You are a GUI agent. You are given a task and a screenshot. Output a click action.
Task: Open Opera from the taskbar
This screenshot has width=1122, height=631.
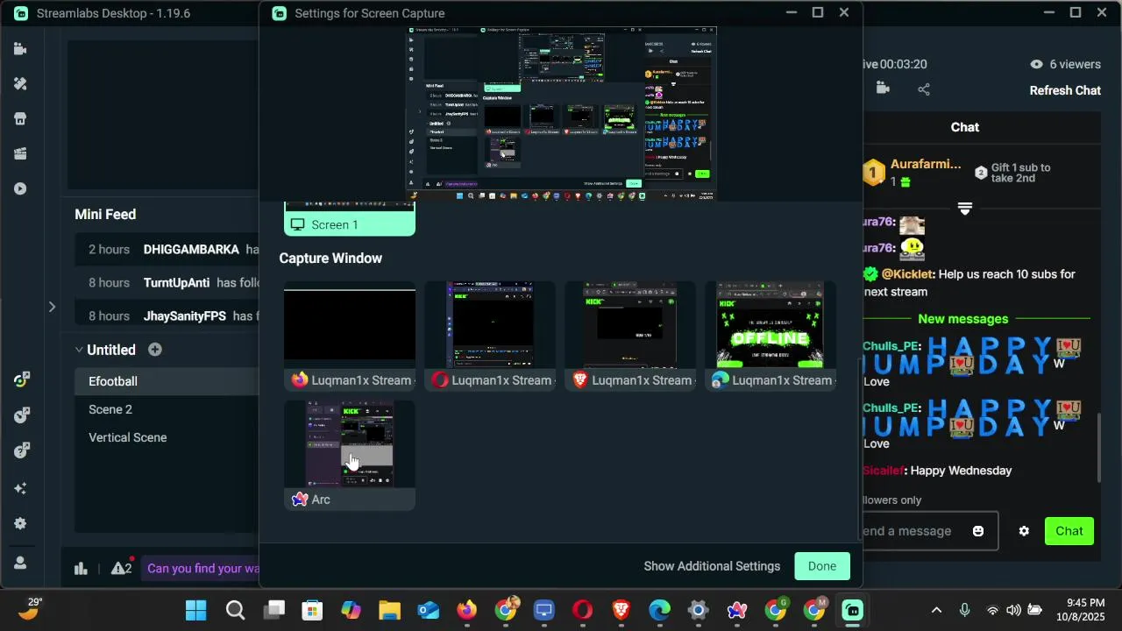(x=582, y=610)
